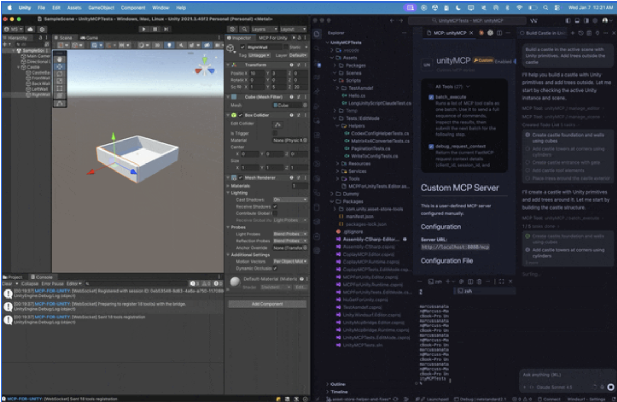Split terminal icon in terminal panel
The width and height of the screenshot is (617, 402).
470,281
